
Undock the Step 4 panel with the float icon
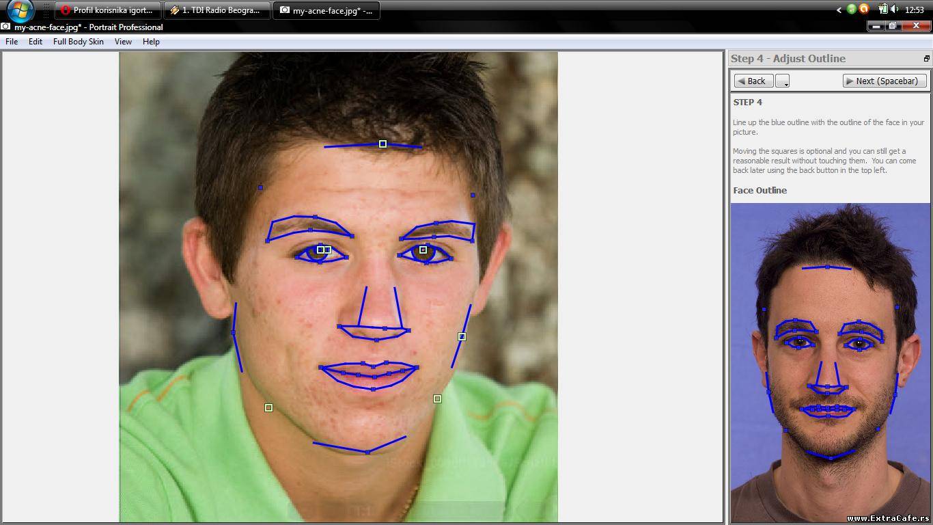click(x=926, y=59)
